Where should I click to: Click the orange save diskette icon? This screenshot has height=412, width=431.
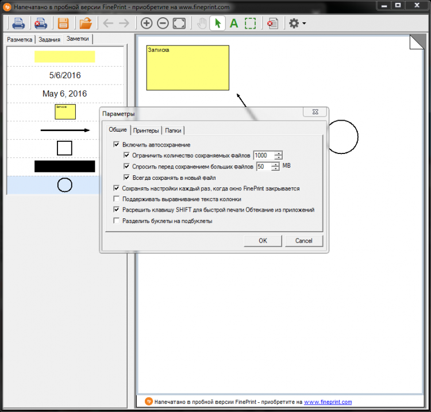coord(63,24)
